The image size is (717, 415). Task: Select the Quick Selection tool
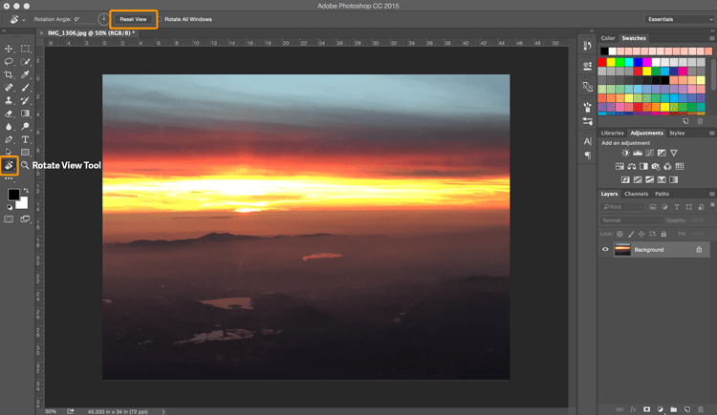point(25,61)
